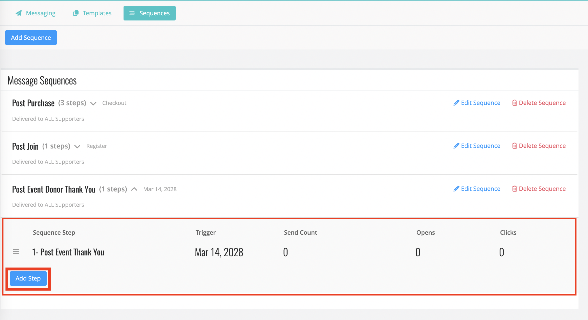588x320 pixels.
Task: Click the Trigger column header
Action: [206, 232]
